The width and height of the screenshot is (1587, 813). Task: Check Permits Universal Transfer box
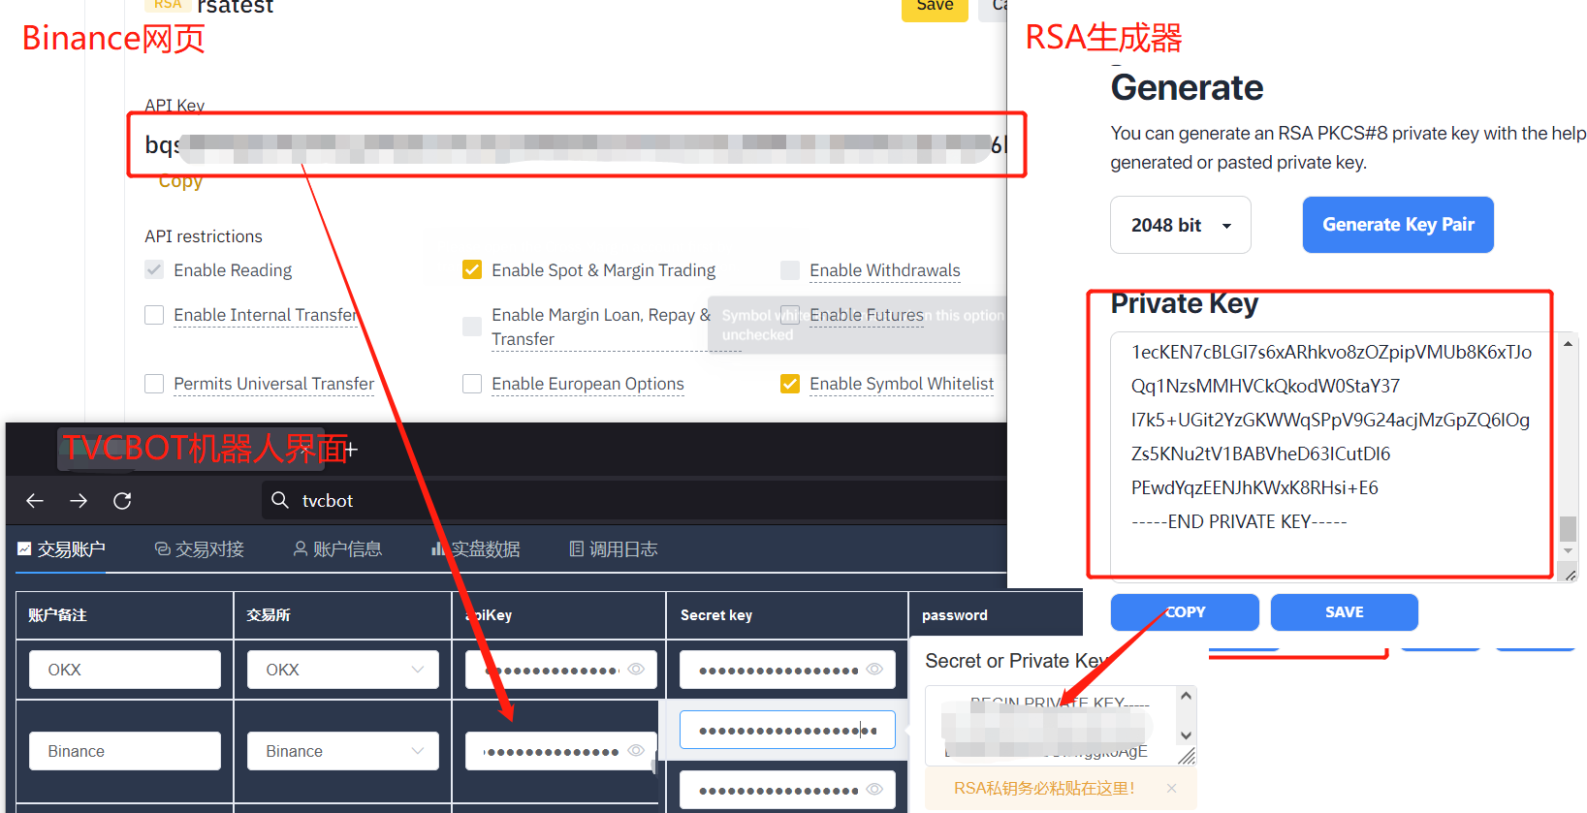tap(154, 384)
